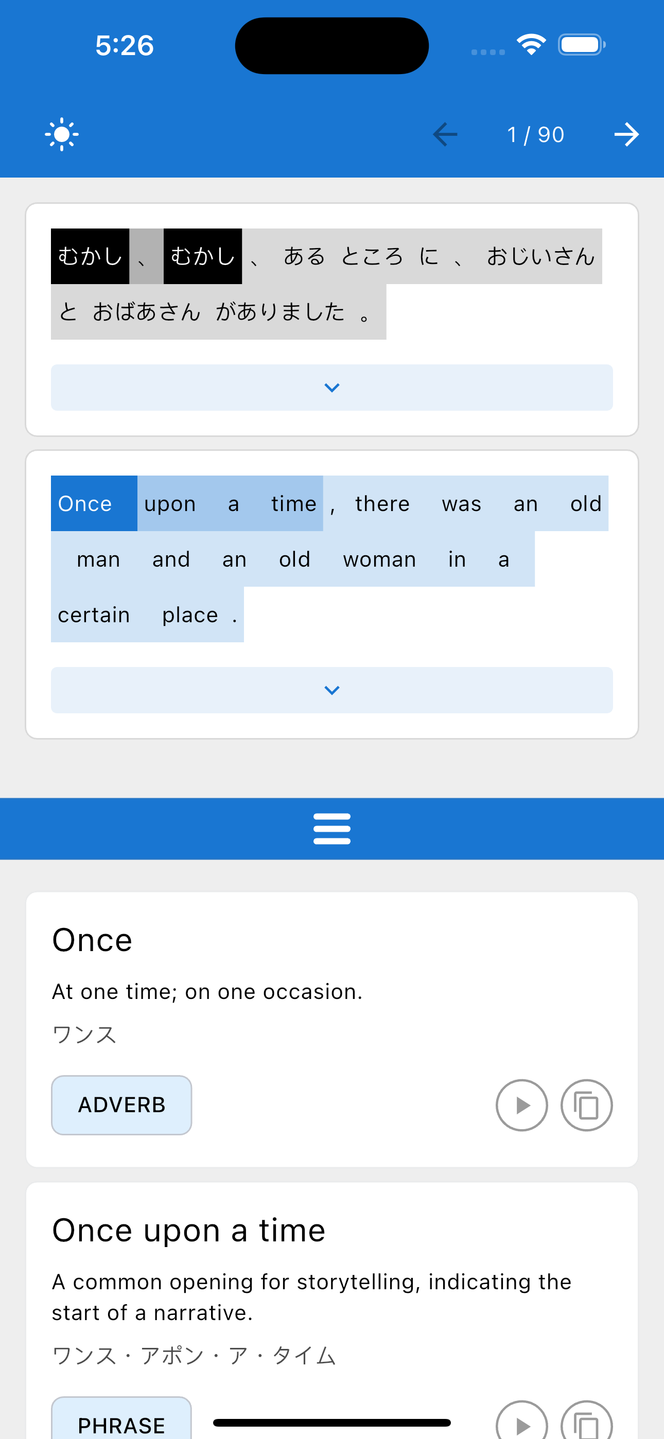Select the ADVERB tag

click(x=121, y=1105)
